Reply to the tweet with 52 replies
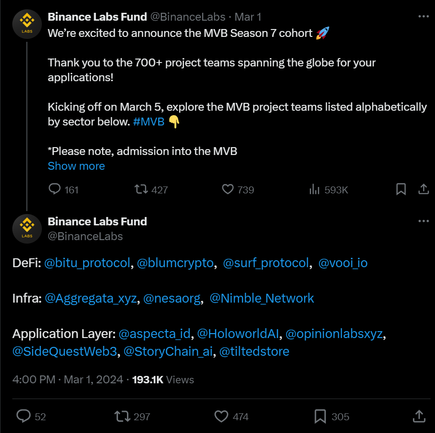Screen dimensions: 435x433 24,416
